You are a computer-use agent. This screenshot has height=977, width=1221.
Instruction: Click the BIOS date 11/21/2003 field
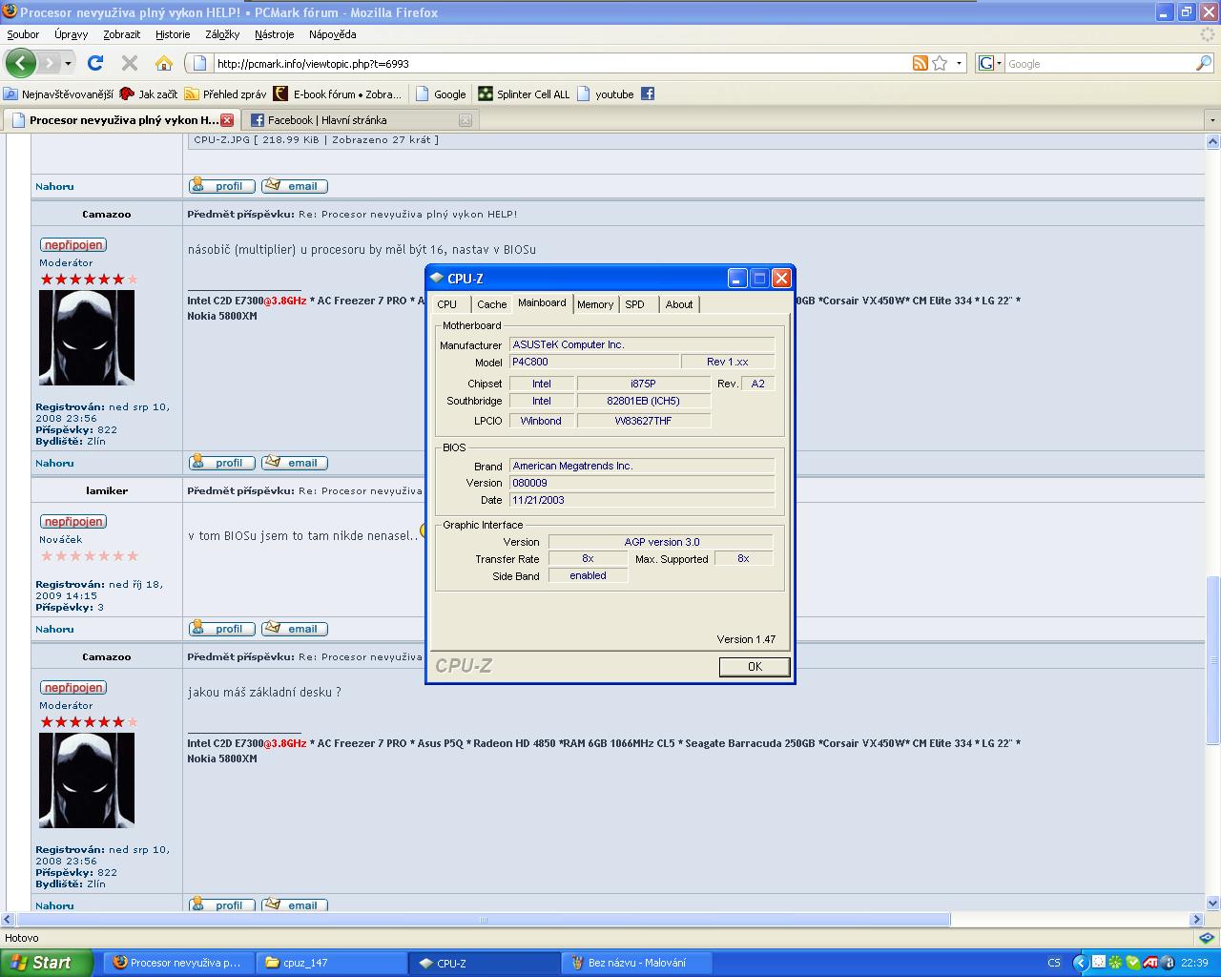(x=642, y=500)
